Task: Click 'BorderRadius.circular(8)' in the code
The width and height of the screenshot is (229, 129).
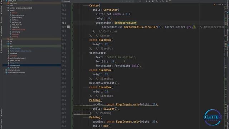Action: pos(143,27)
